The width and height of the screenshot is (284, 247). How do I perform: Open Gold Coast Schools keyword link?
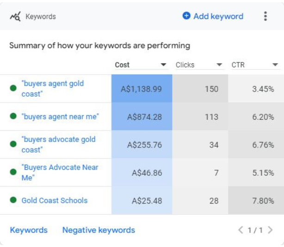pos(54,200)
